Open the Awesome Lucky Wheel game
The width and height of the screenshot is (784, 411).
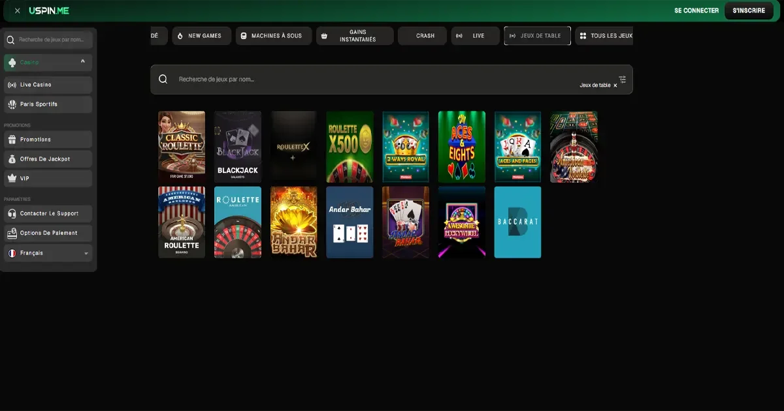coord(462,222)
